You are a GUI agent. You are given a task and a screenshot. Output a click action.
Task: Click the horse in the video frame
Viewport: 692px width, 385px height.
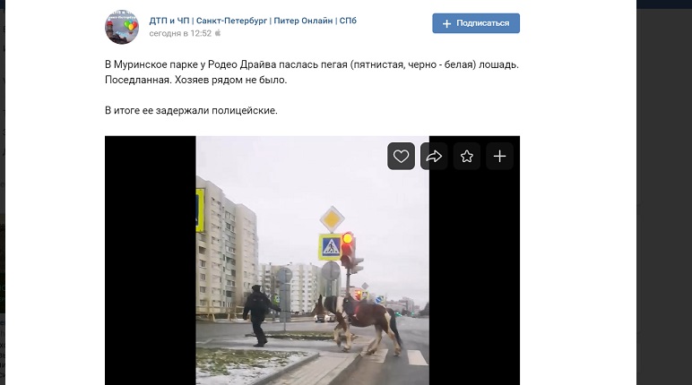pos(359,323)
